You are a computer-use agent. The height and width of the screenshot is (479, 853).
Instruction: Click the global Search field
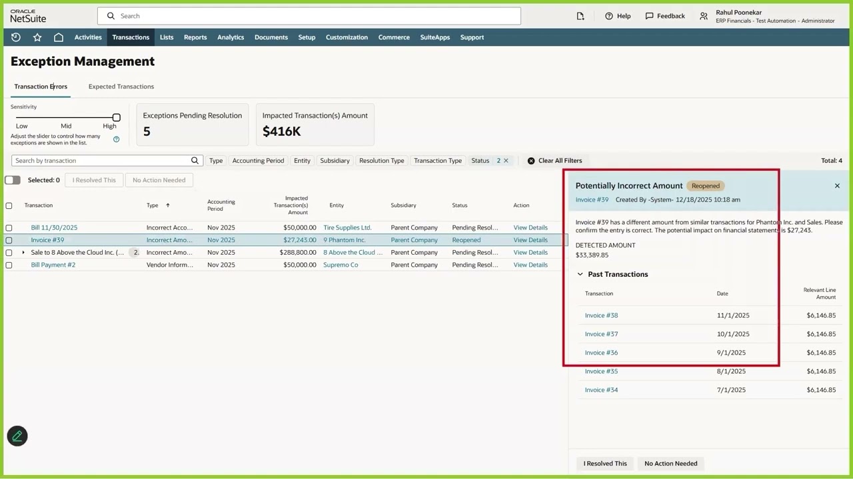[309, 16]
